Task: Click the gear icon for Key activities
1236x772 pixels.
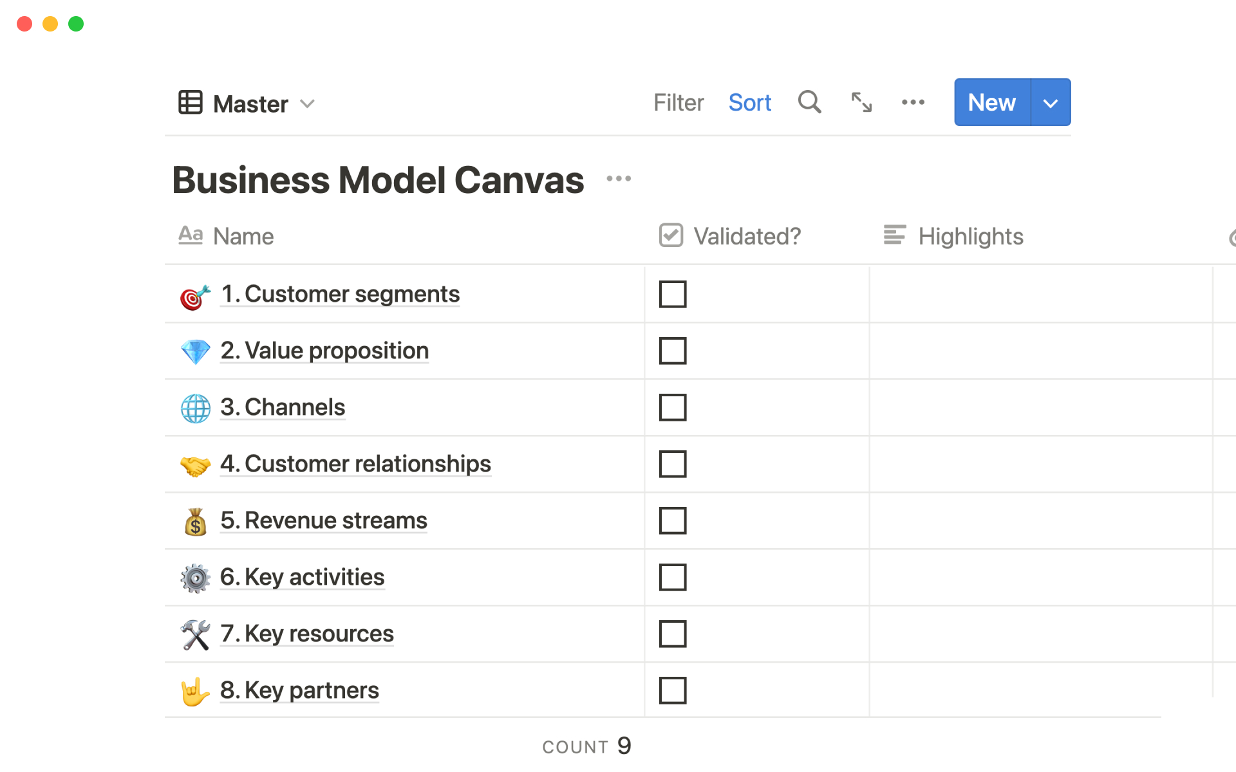Action: point(195,578)
